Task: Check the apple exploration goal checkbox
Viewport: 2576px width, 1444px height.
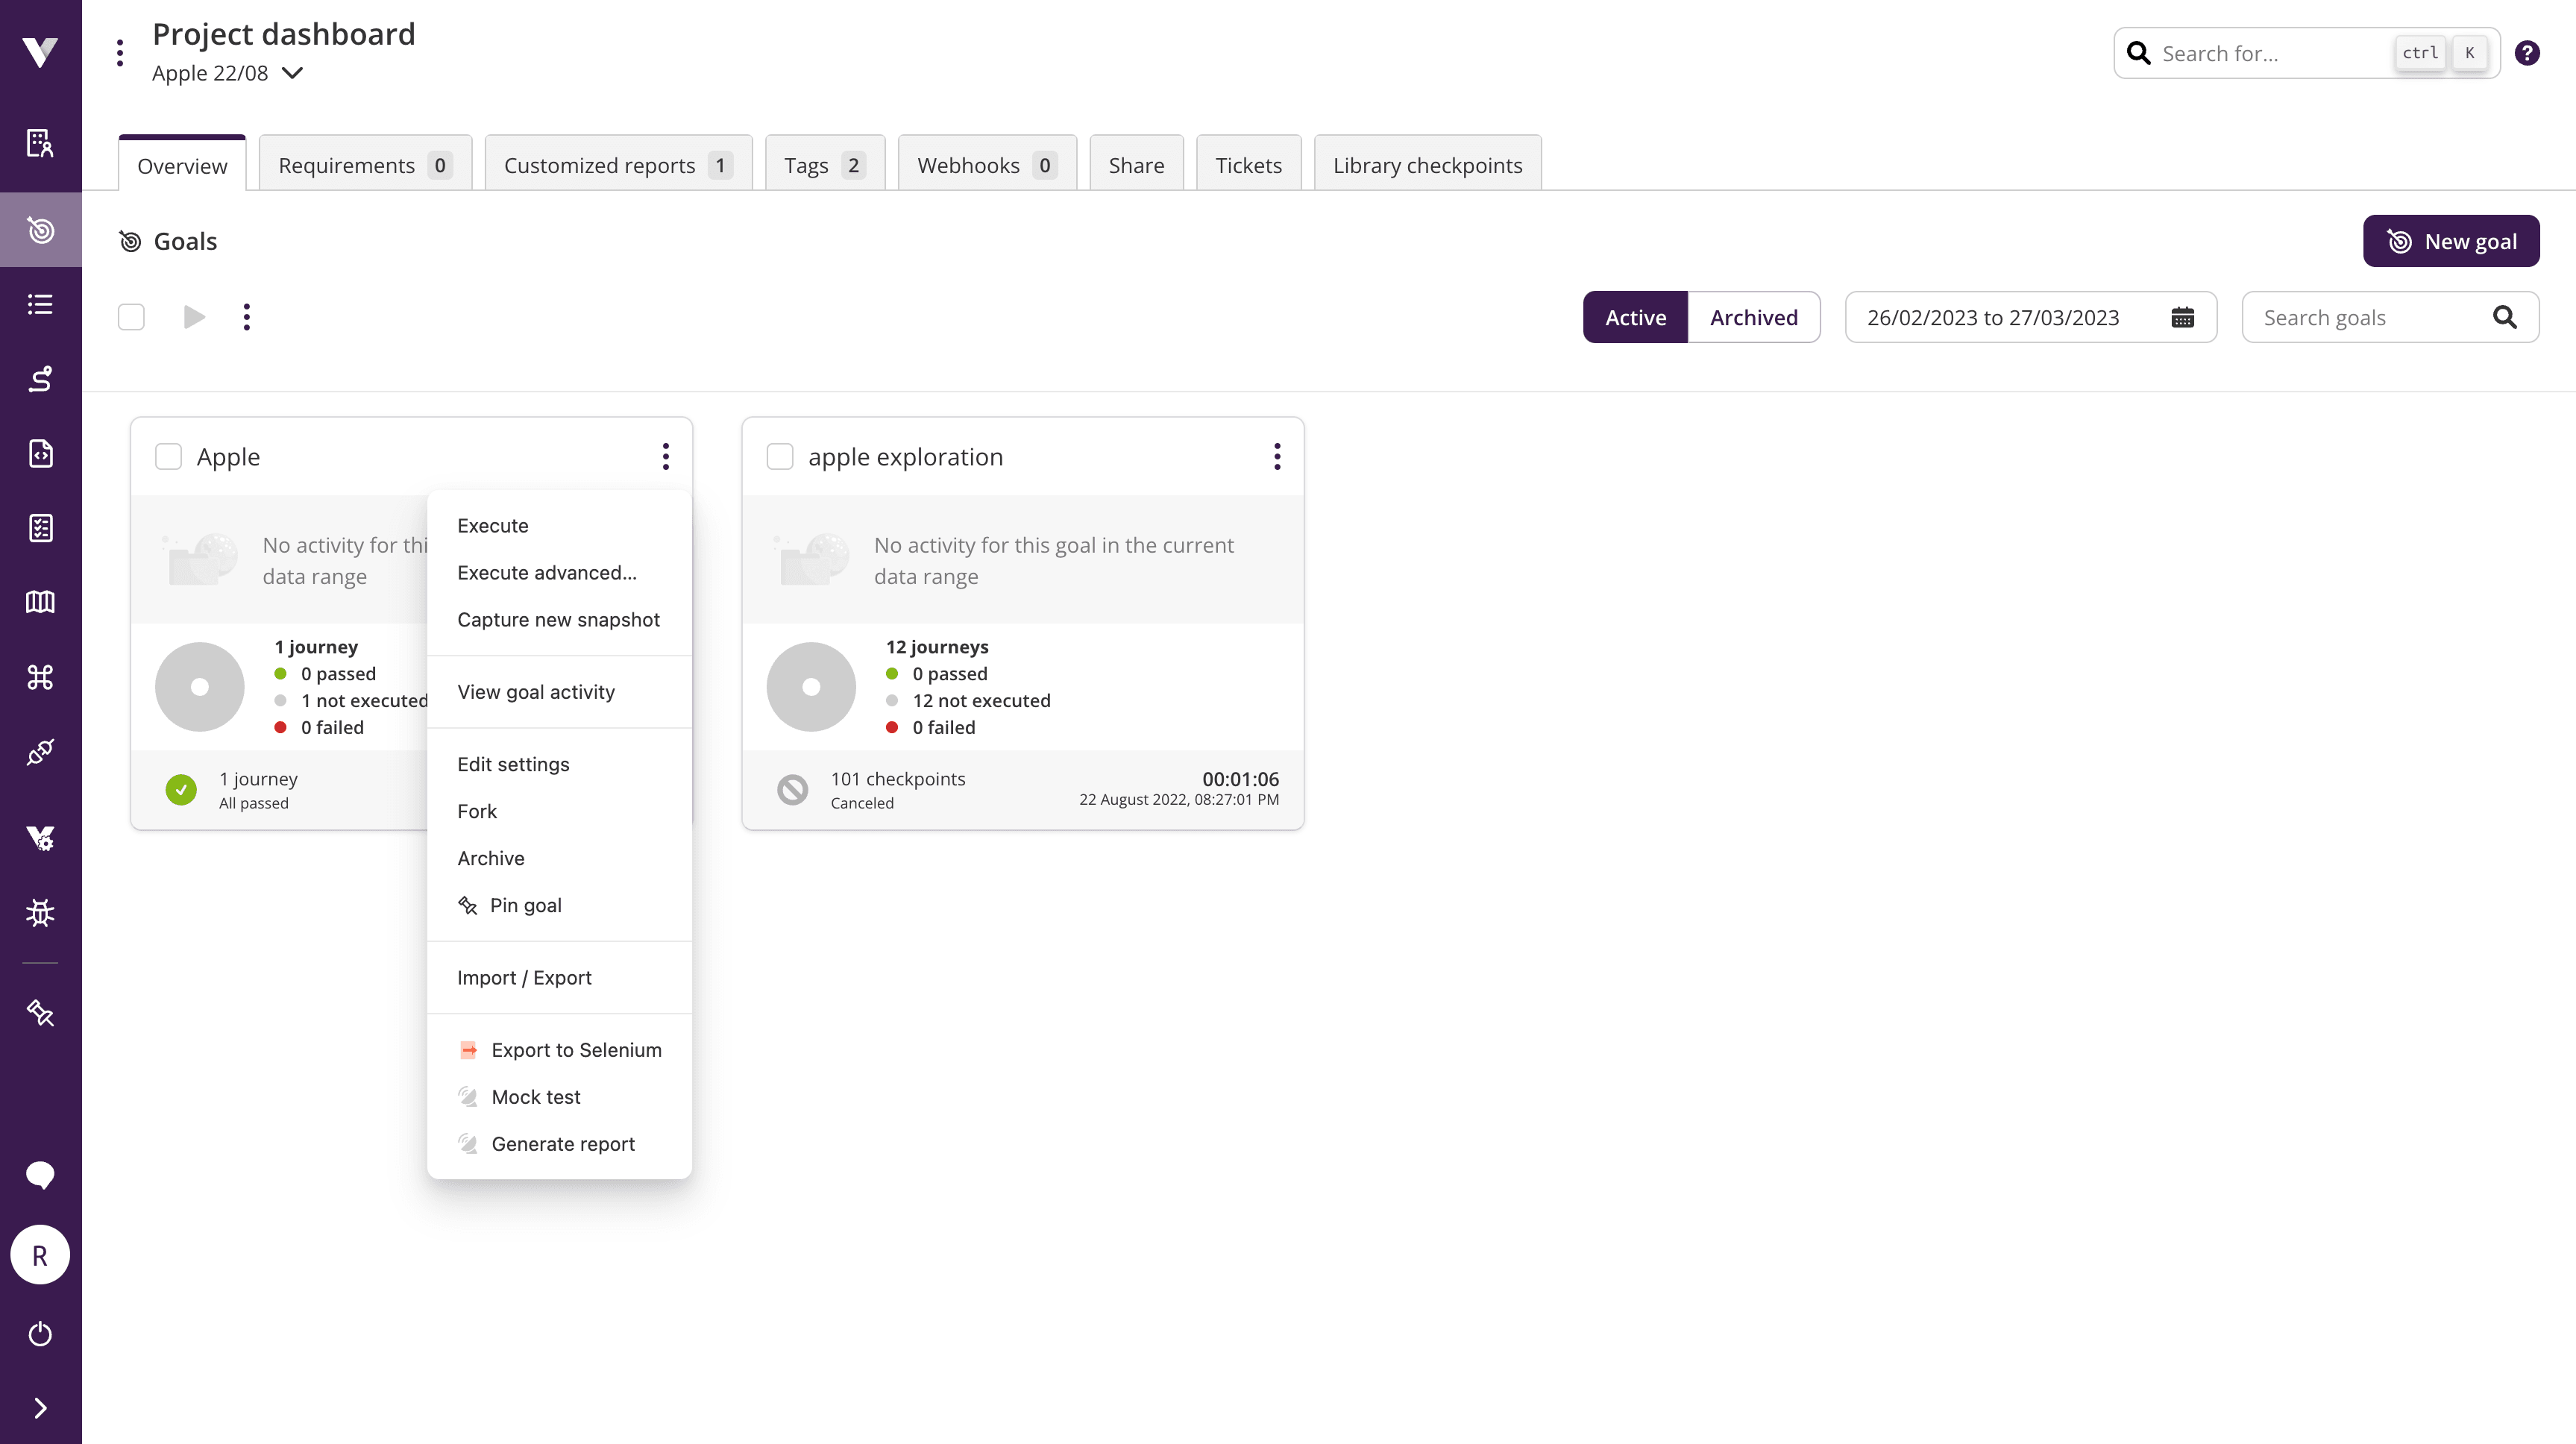Action: pos(779,456)
